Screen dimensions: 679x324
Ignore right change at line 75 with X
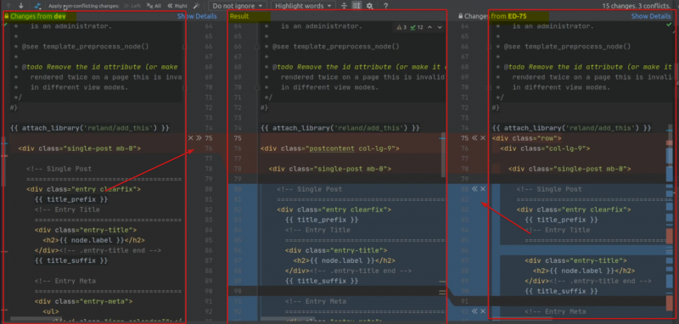(x=483, y=138)
